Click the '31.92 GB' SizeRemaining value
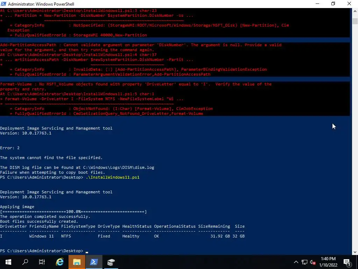This screenshot has width=358, height=269. 220,236
